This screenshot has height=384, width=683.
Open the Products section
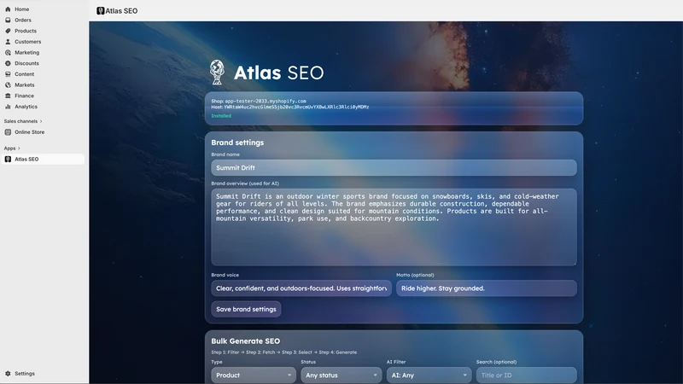[26, 31]
